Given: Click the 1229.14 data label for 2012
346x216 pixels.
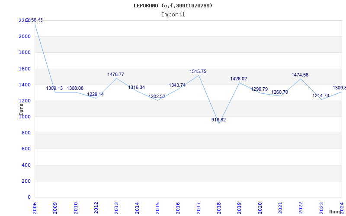Looking at the screenshot, I should click(95, 94).
